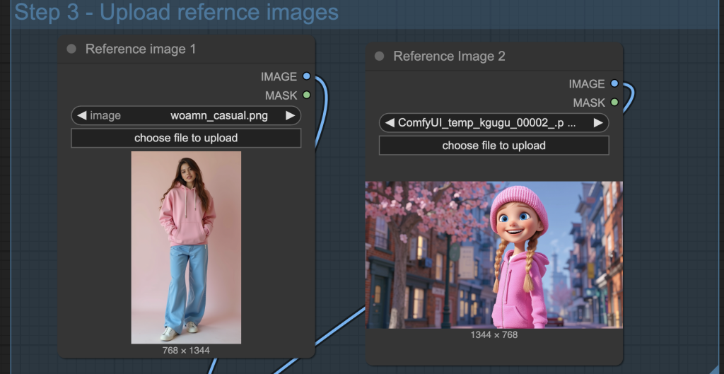Collapse the Reference Image 2 node dot

pos(380,56)
